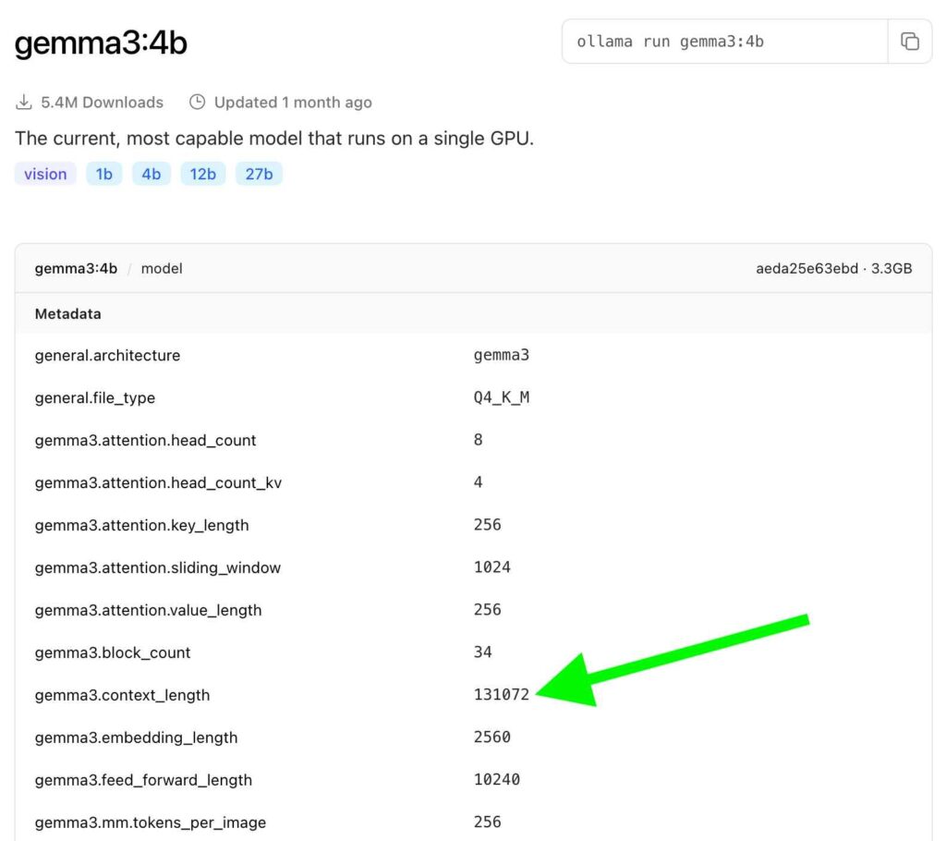Click the clock icon beside Updated
This screenshot has width=946, height=841.
click(x=198, y=102)
